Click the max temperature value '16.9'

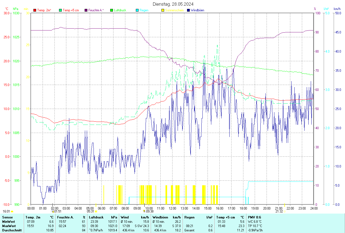coord(50,226)
